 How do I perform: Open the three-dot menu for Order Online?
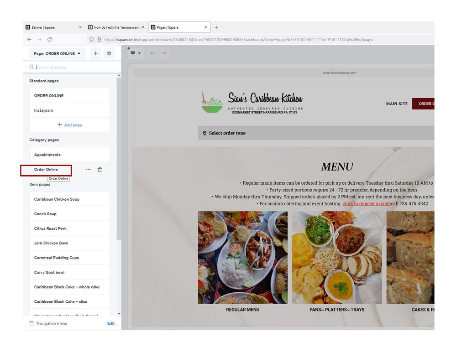pyautogui.click(x=89, y=170)
